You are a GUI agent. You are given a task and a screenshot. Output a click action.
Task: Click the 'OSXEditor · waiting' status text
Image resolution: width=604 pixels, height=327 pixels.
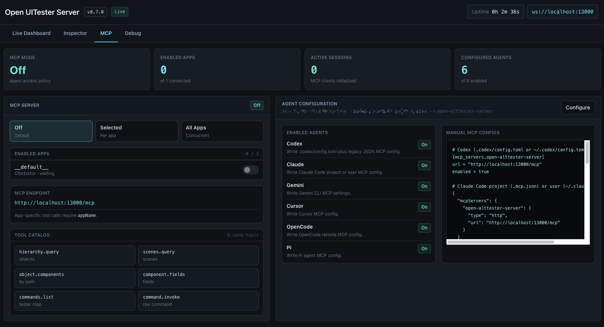[x=34, y=174]
